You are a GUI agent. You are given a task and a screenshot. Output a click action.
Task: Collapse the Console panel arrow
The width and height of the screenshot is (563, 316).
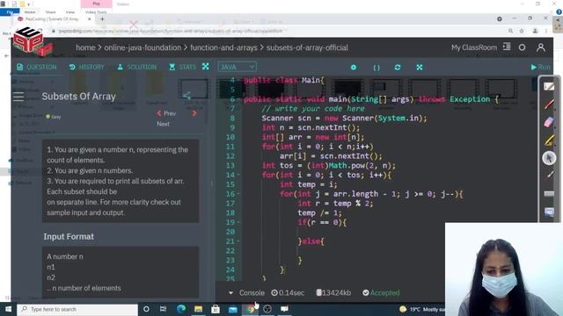pyautogui.click(x=230, y=292)
